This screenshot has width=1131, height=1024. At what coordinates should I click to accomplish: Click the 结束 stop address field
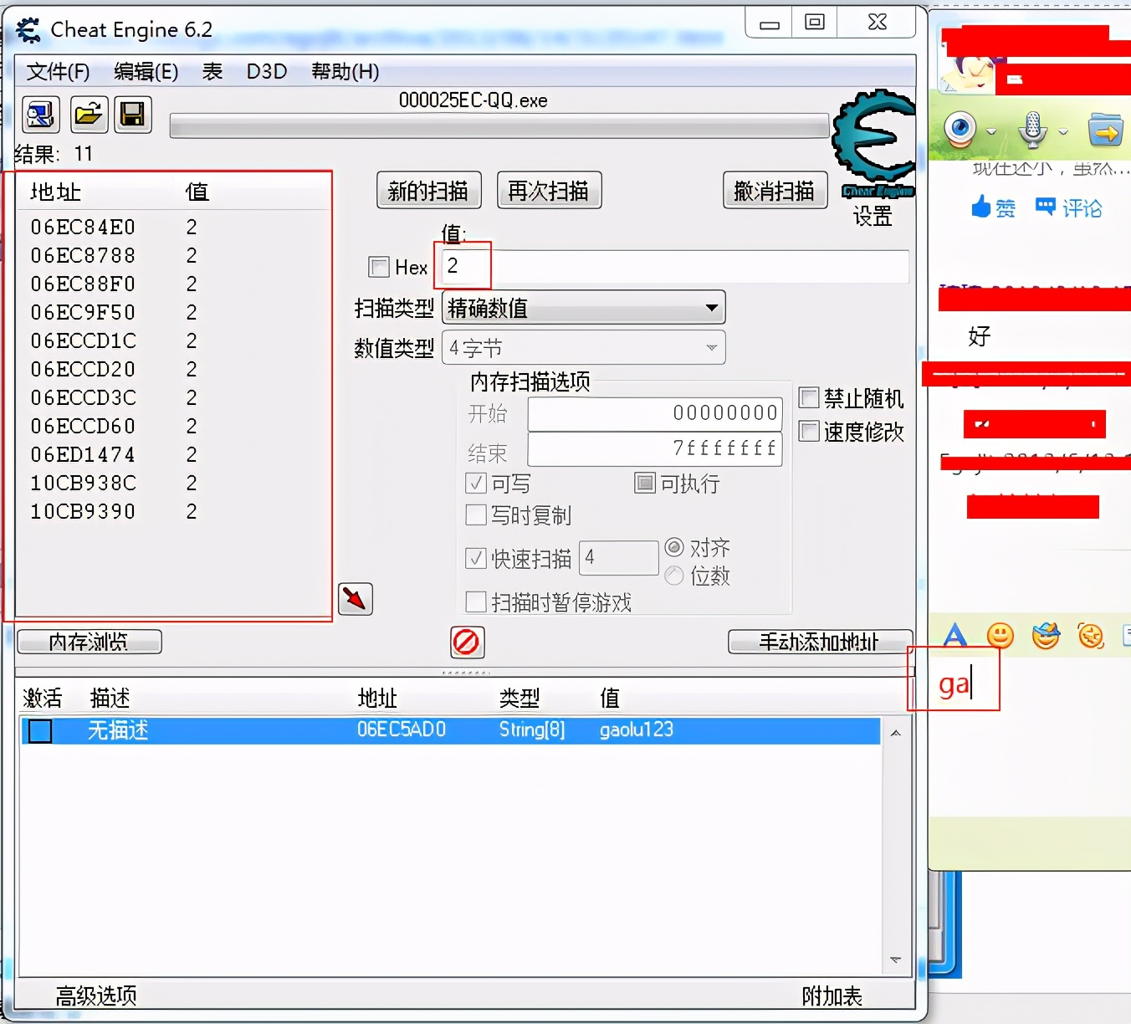655,449
